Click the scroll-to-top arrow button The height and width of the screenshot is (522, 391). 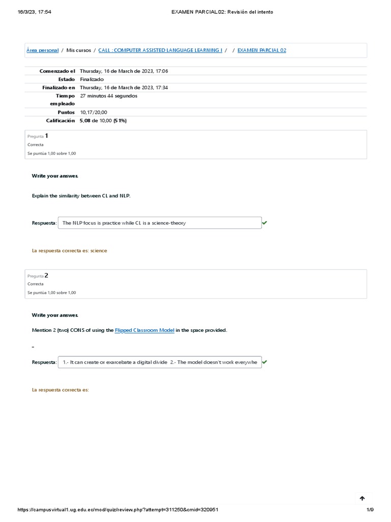coord(362,499)
